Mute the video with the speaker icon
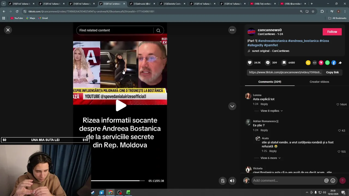Viewport: 349px width, 196px height. coord(232,181)
